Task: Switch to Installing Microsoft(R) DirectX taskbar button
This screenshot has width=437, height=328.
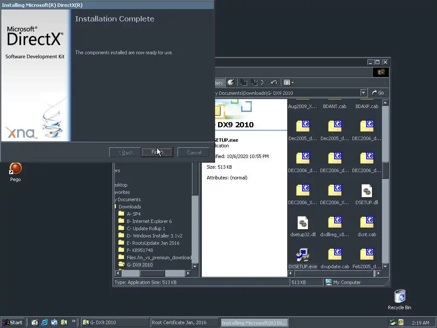Action: (x=254, y=323)
